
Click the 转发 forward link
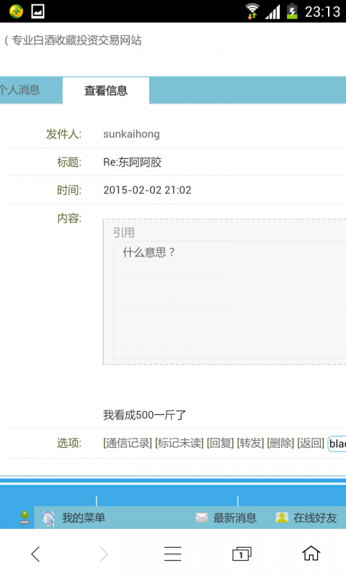[x=250, y=443]
